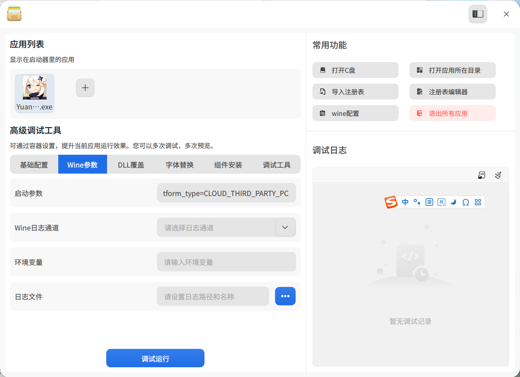The width and height of the screenshot is (520, 377).
Task: Switch to 组件安装 tab
Action: click(228, 165)
